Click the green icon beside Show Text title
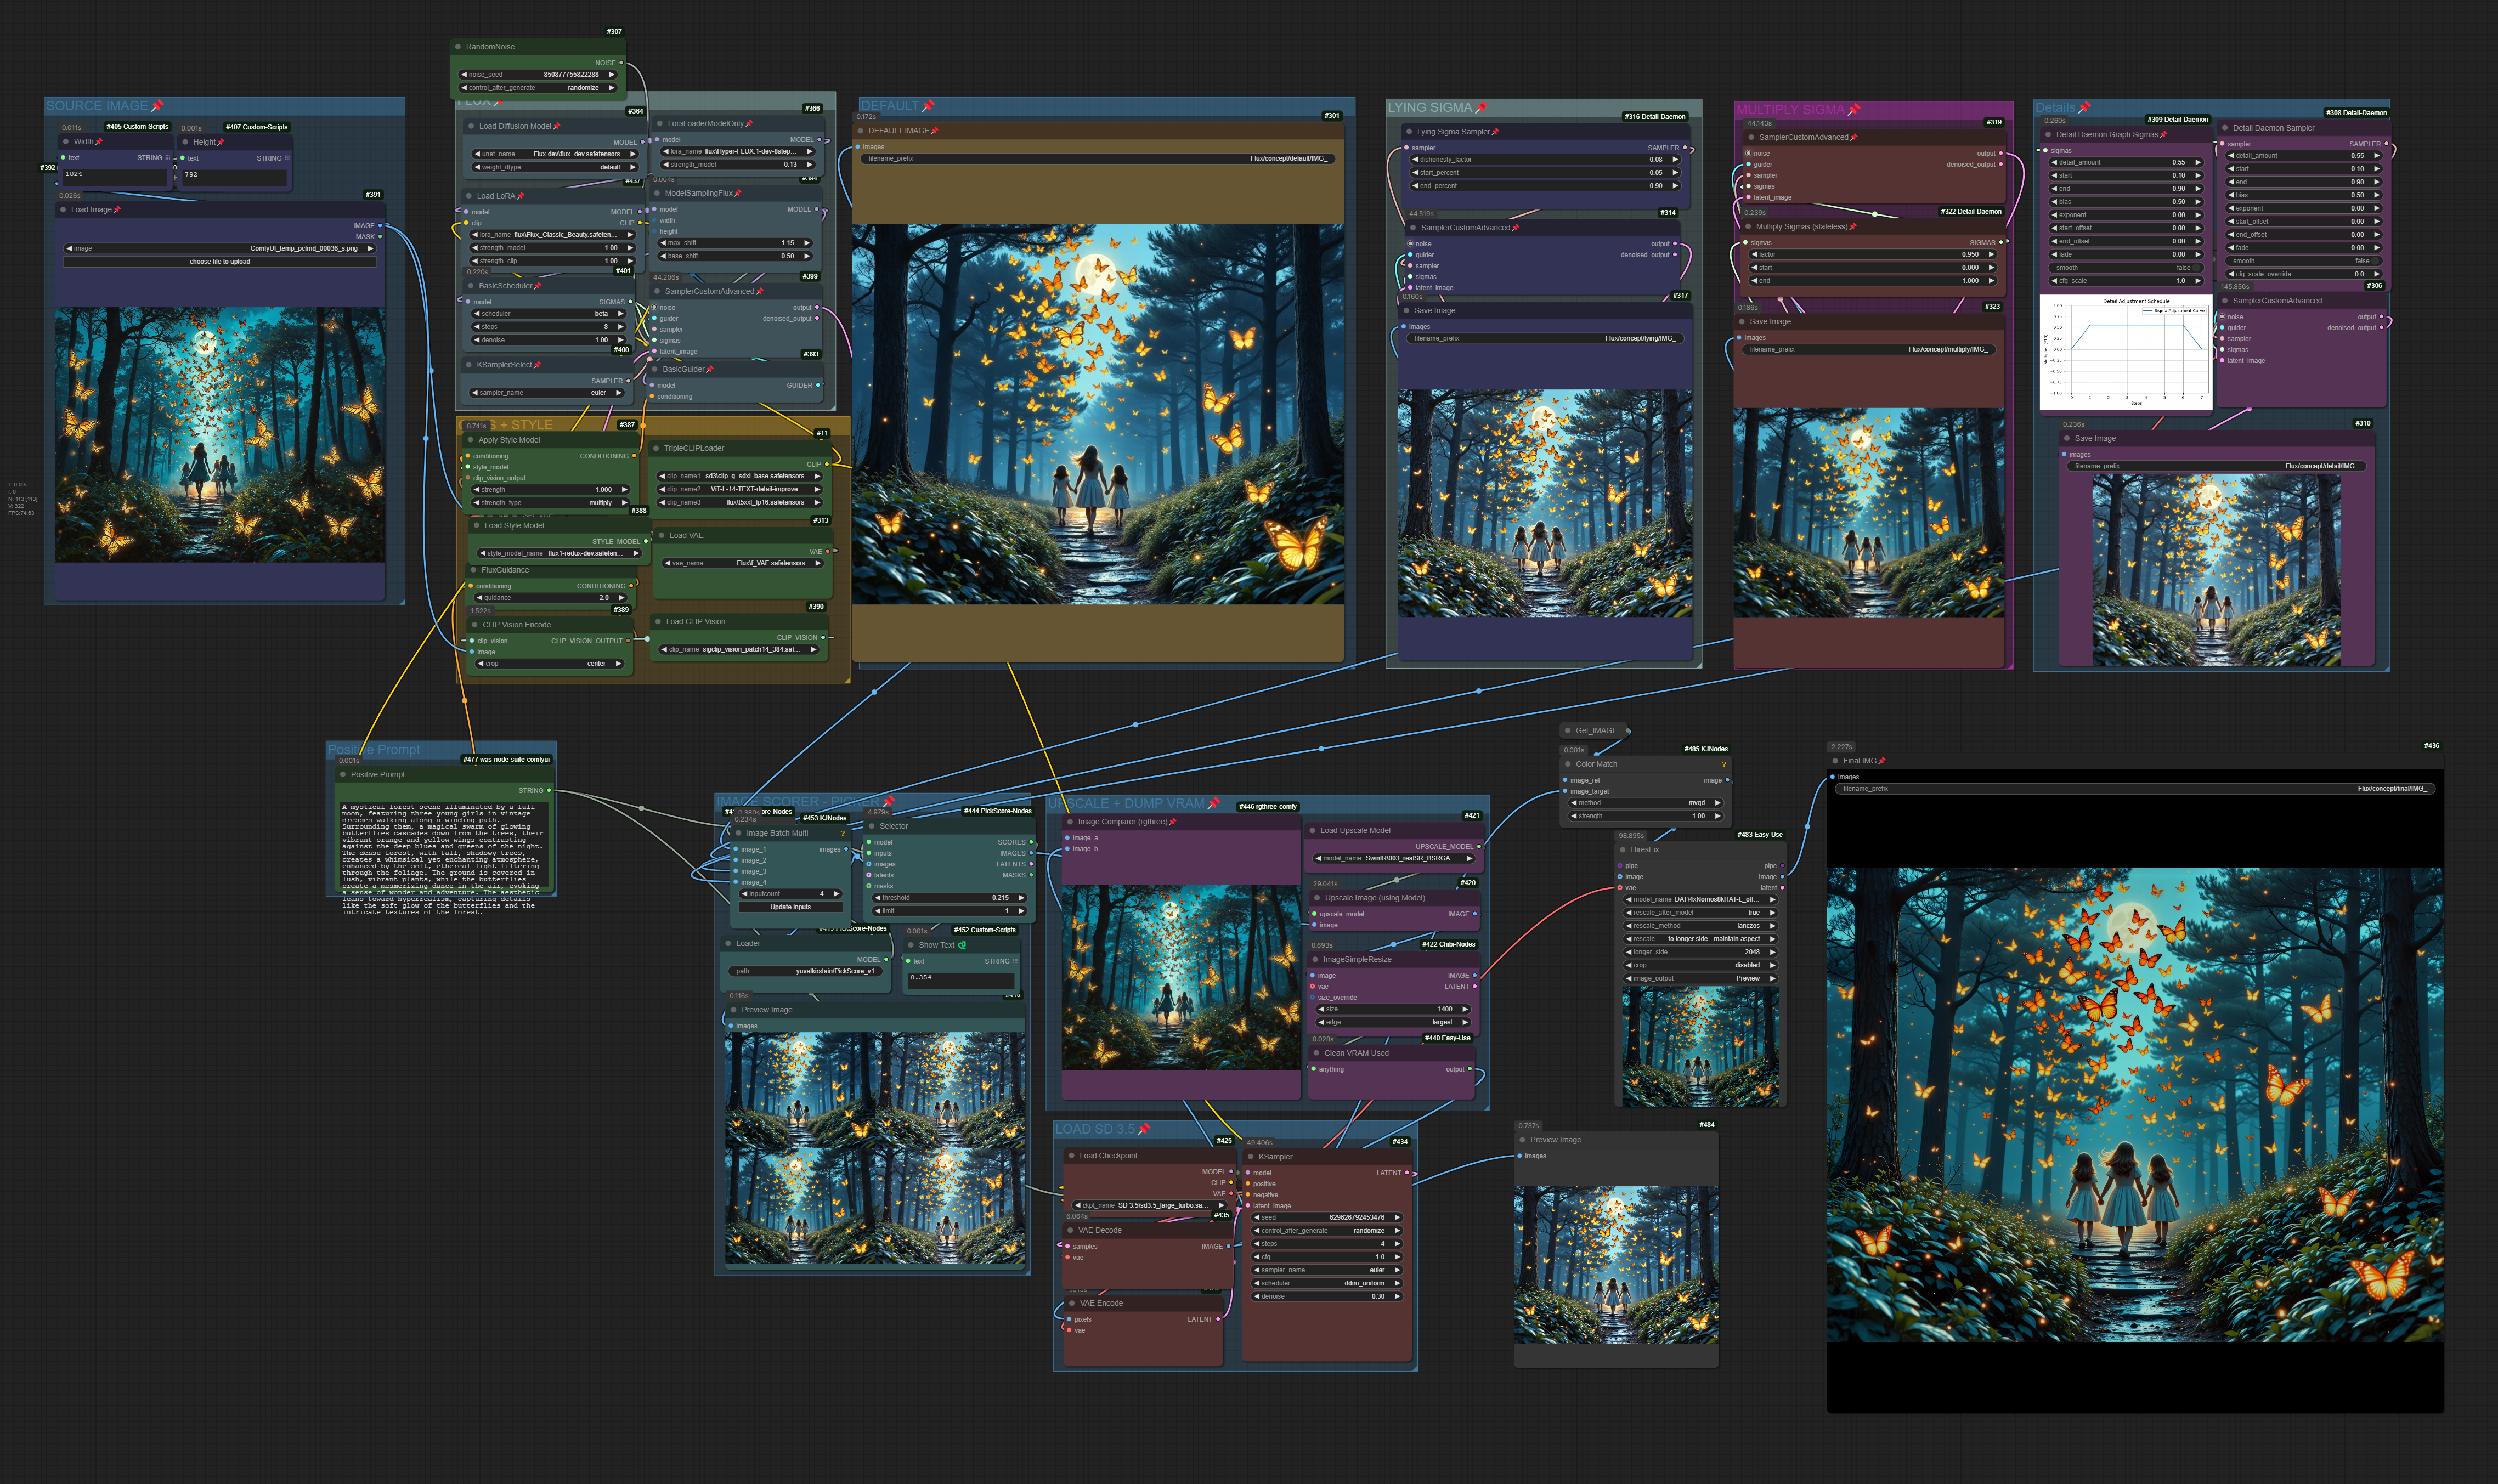 coord(962,945)
